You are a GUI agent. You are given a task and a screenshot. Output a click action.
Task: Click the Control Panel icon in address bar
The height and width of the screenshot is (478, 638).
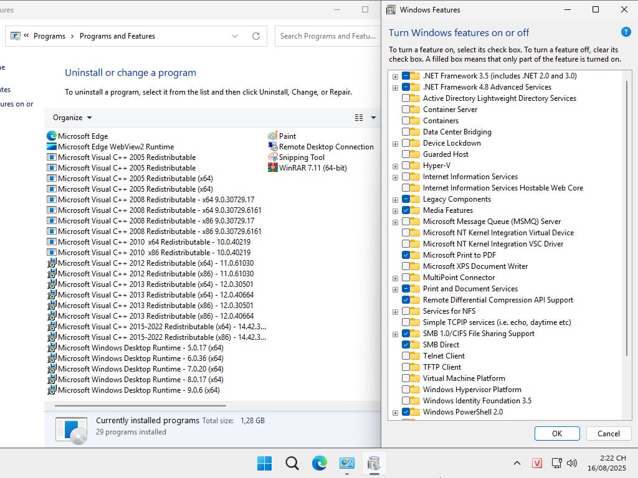pos(16,36)
